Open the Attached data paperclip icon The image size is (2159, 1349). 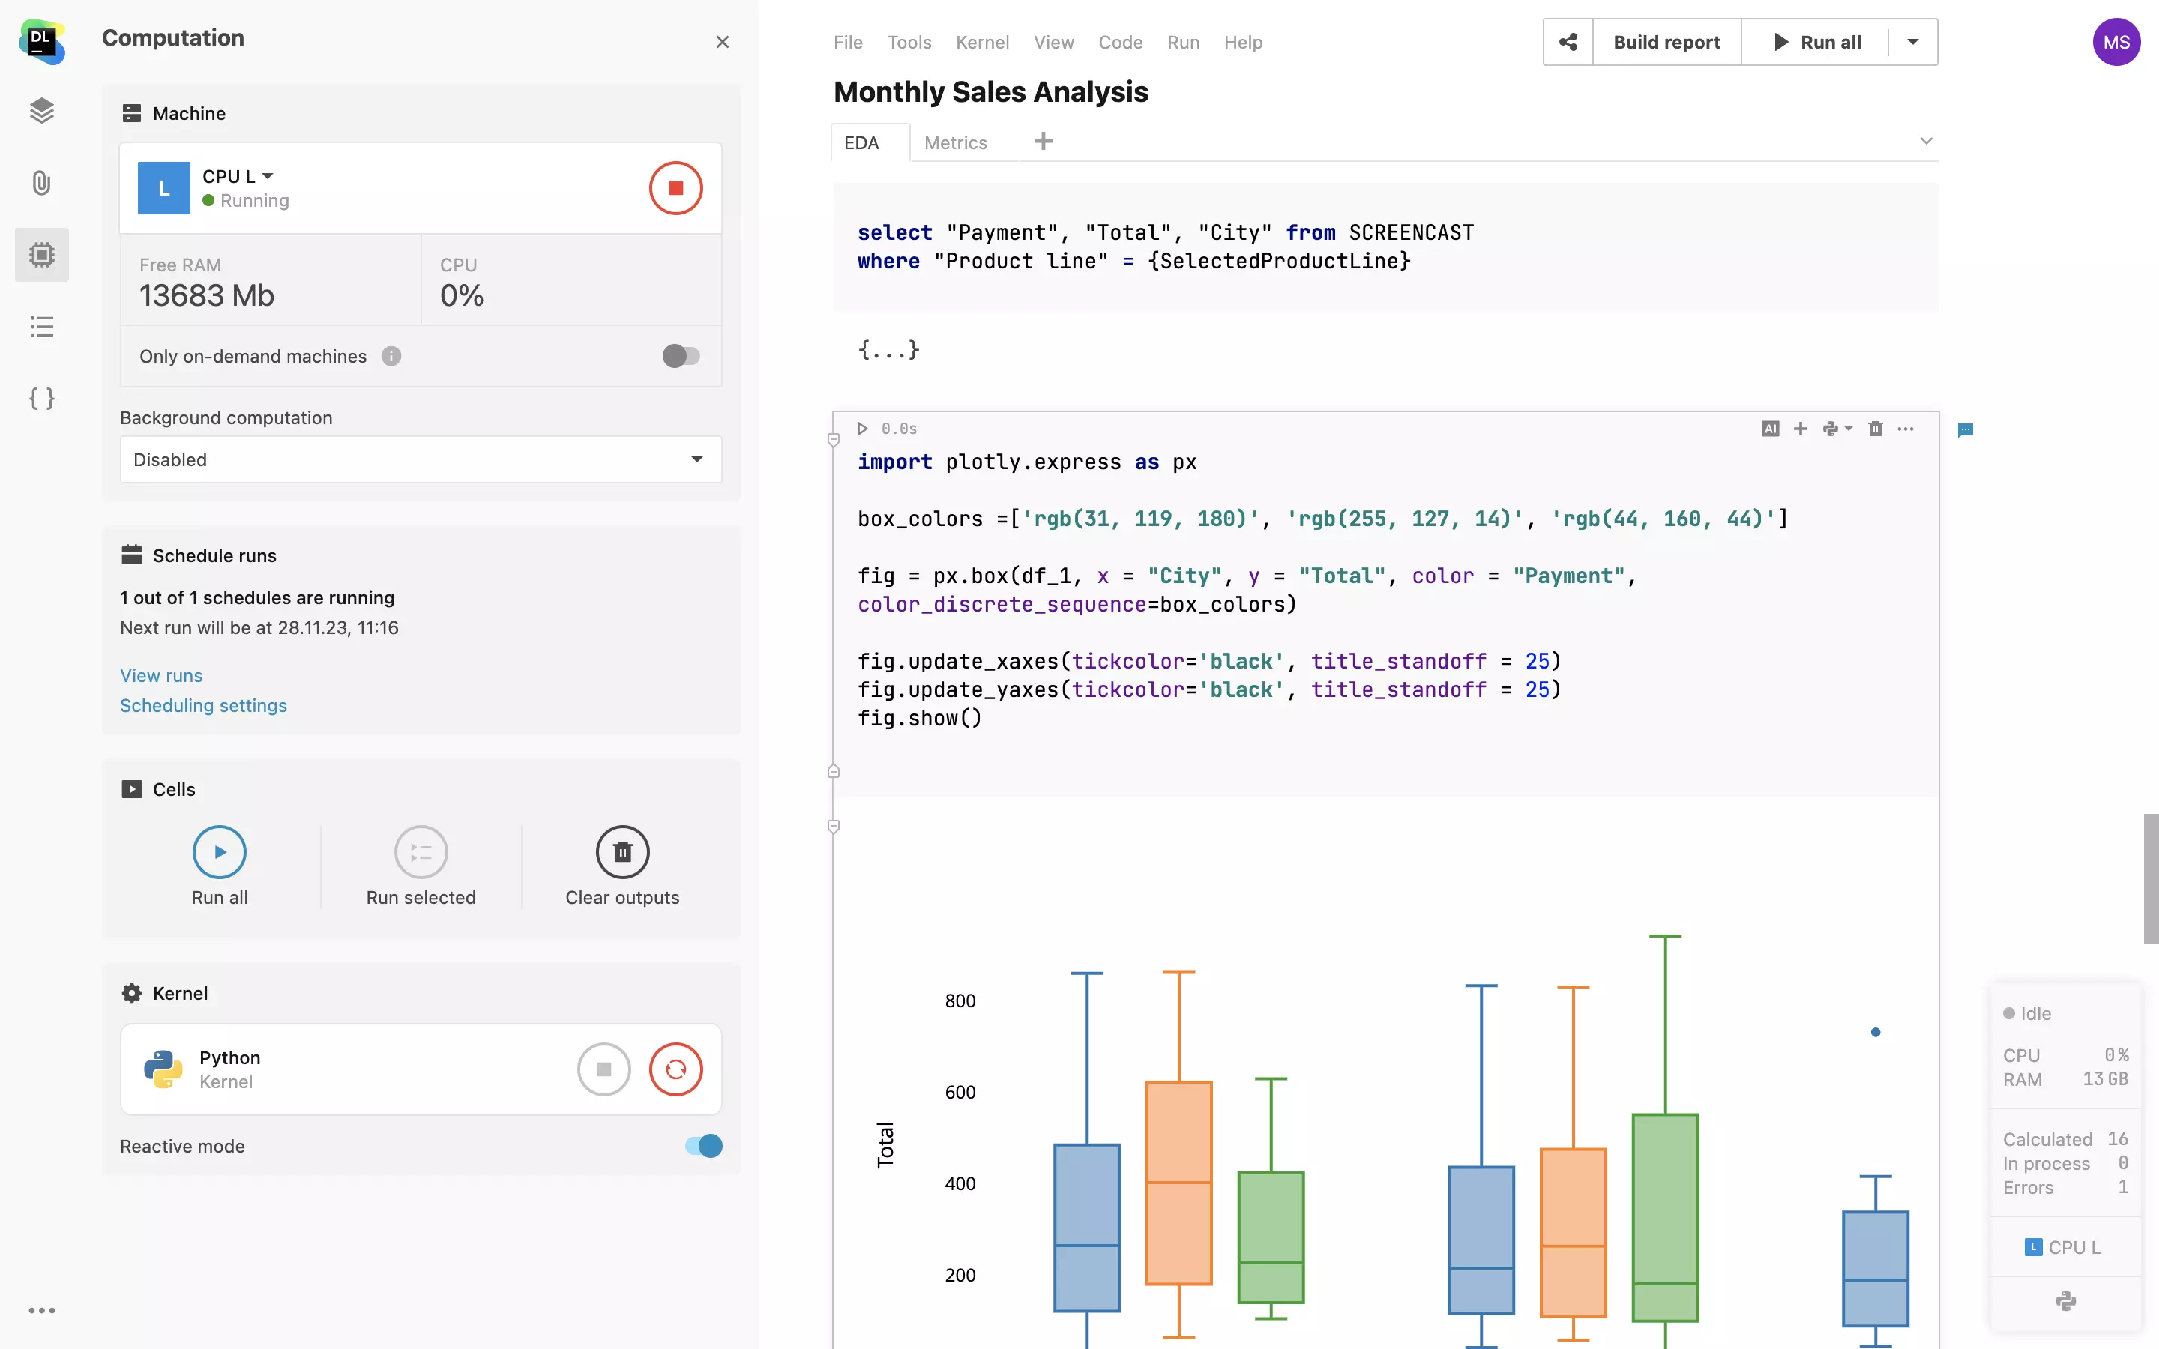coord(41,183)
